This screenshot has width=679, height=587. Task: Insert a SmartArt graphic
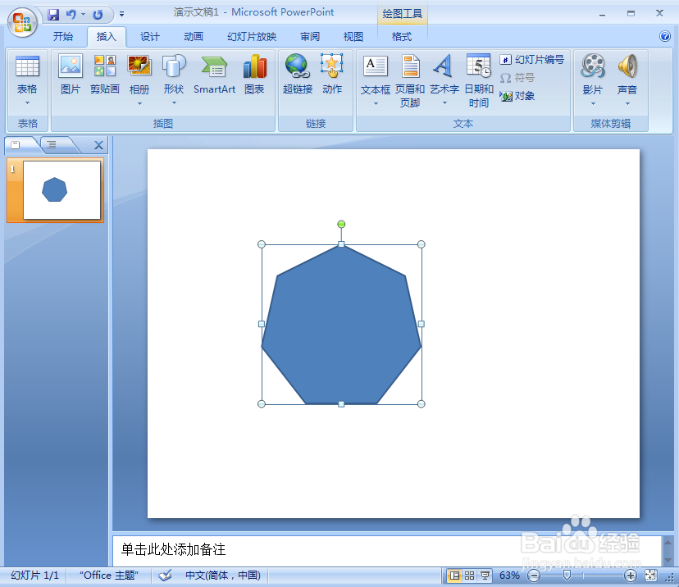[214, 75]
